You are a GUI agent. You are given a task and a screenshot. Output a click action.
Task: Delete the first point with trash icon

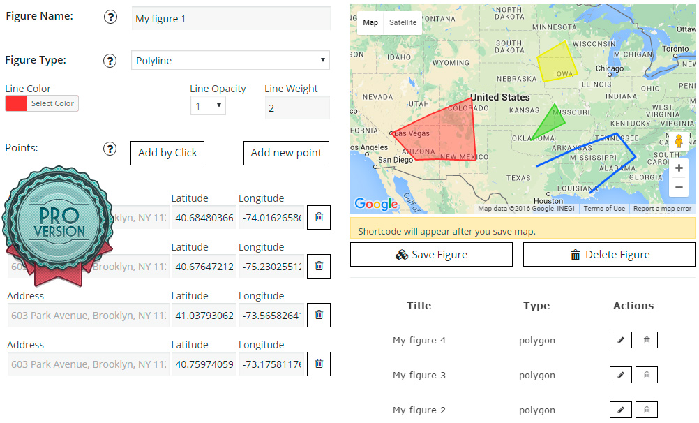click(x=319, y=217)
